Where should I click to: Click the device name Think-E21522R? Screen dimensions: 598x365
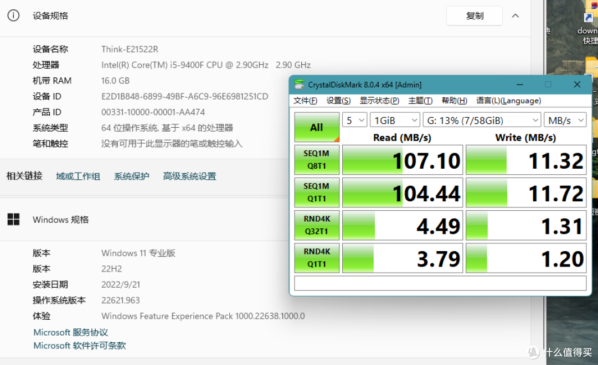pos(130,49)
